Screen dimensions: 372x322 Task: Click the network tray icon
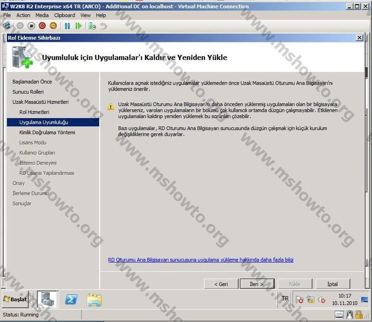coord(311,300)
